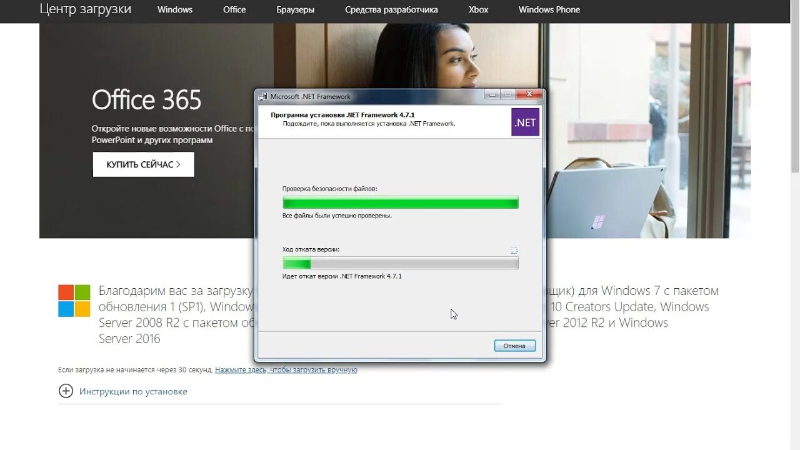Image resolution: width=800 pixels, height=450 pixels.
Task: Open Инструкции по установке text link
Action: (x=133, y=391)
